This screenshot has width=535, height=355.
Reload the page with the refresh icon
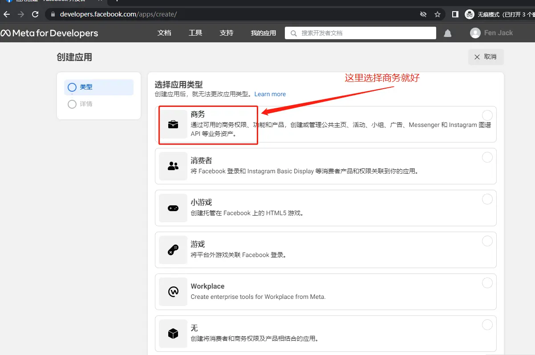(35, 14)
